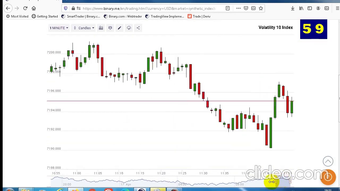Click the 7192.000 price axis label
The image size is (340, 191).
click(x=54, y=129)
